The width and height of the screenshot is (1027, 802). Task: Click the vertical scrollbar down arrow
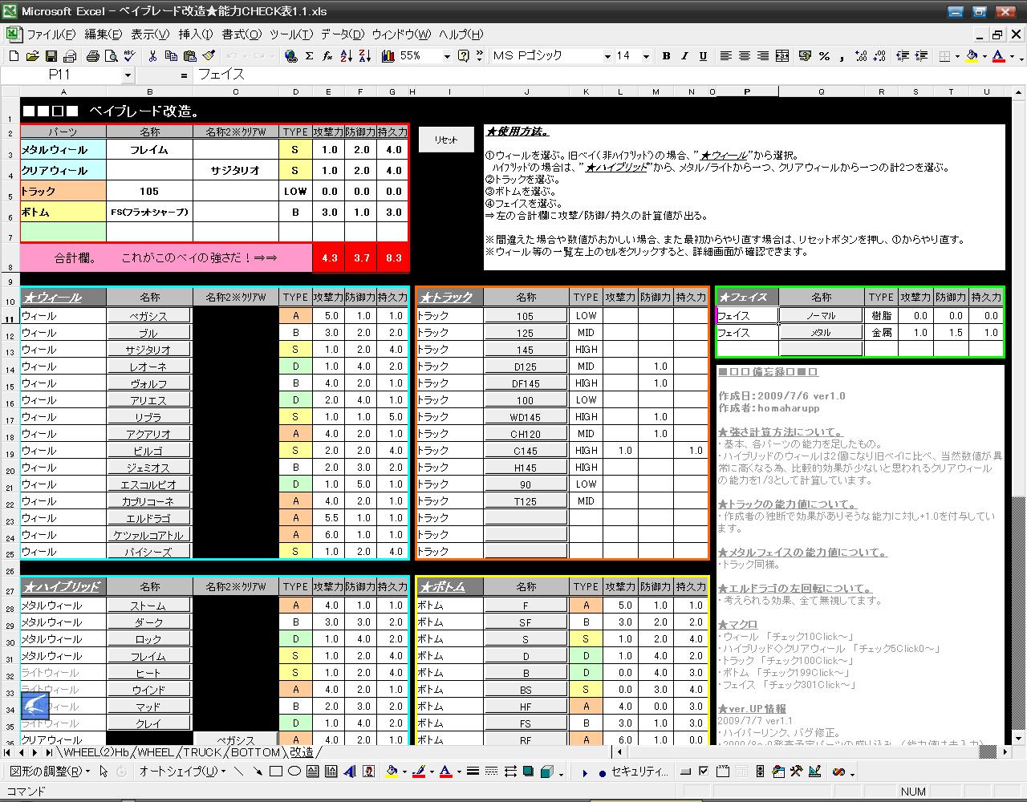click(1018, 737)
